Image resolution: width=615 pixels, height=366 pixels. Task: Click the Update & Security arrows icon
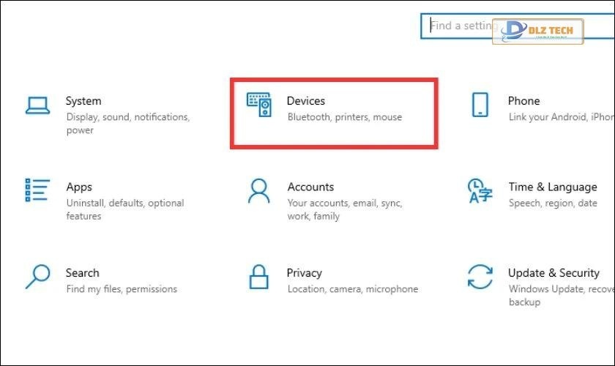pyautogui.click(x=480, y=277)
